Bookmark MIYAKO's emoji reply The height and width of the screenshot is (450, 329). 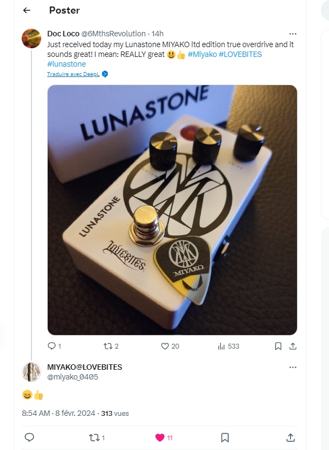pyautogui.click(x=225, y=437)
